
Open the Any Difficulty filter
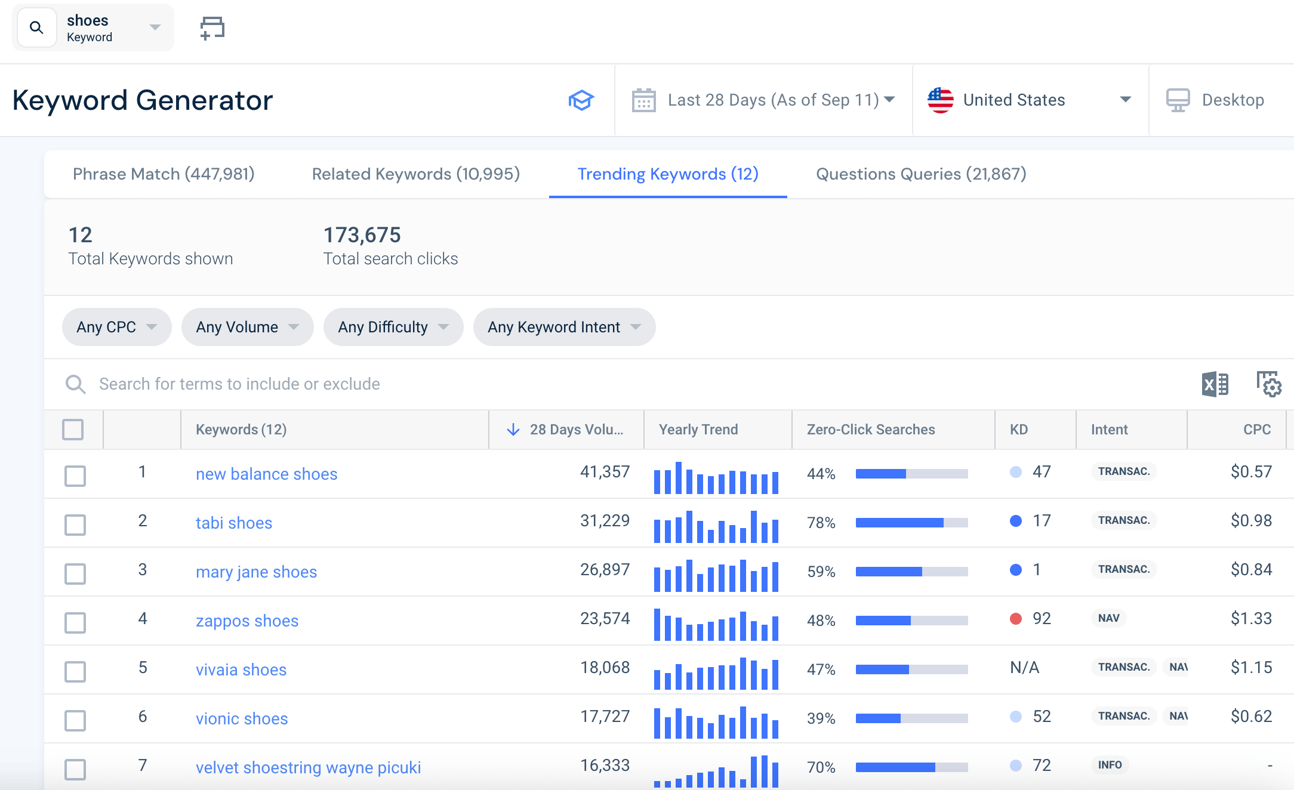click(393, 327)
